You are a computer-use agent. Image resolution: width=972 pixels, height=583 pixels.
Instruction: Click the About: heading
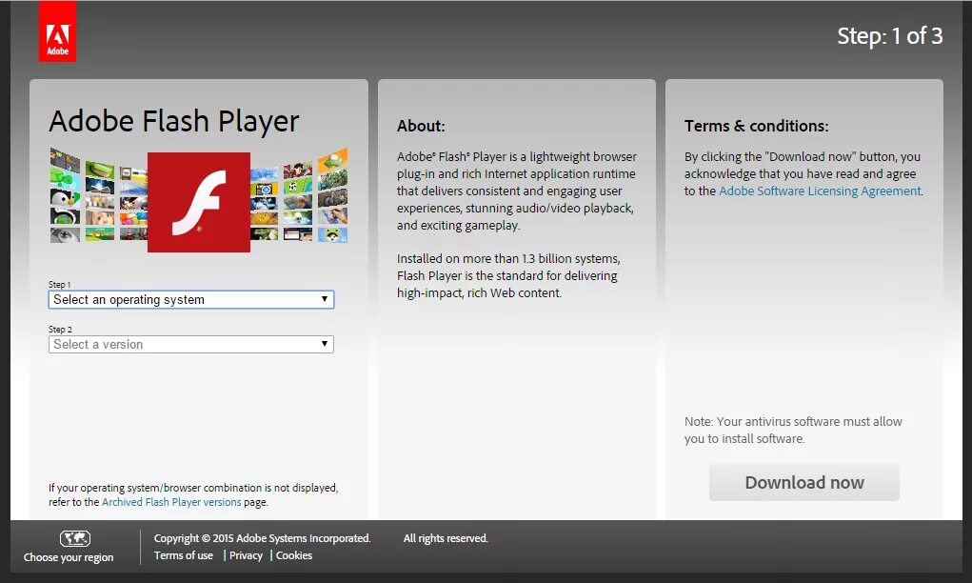[421, 126]
